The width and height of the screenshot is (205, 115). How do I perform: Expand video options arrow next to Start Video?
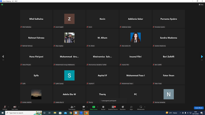click(19, 107)
